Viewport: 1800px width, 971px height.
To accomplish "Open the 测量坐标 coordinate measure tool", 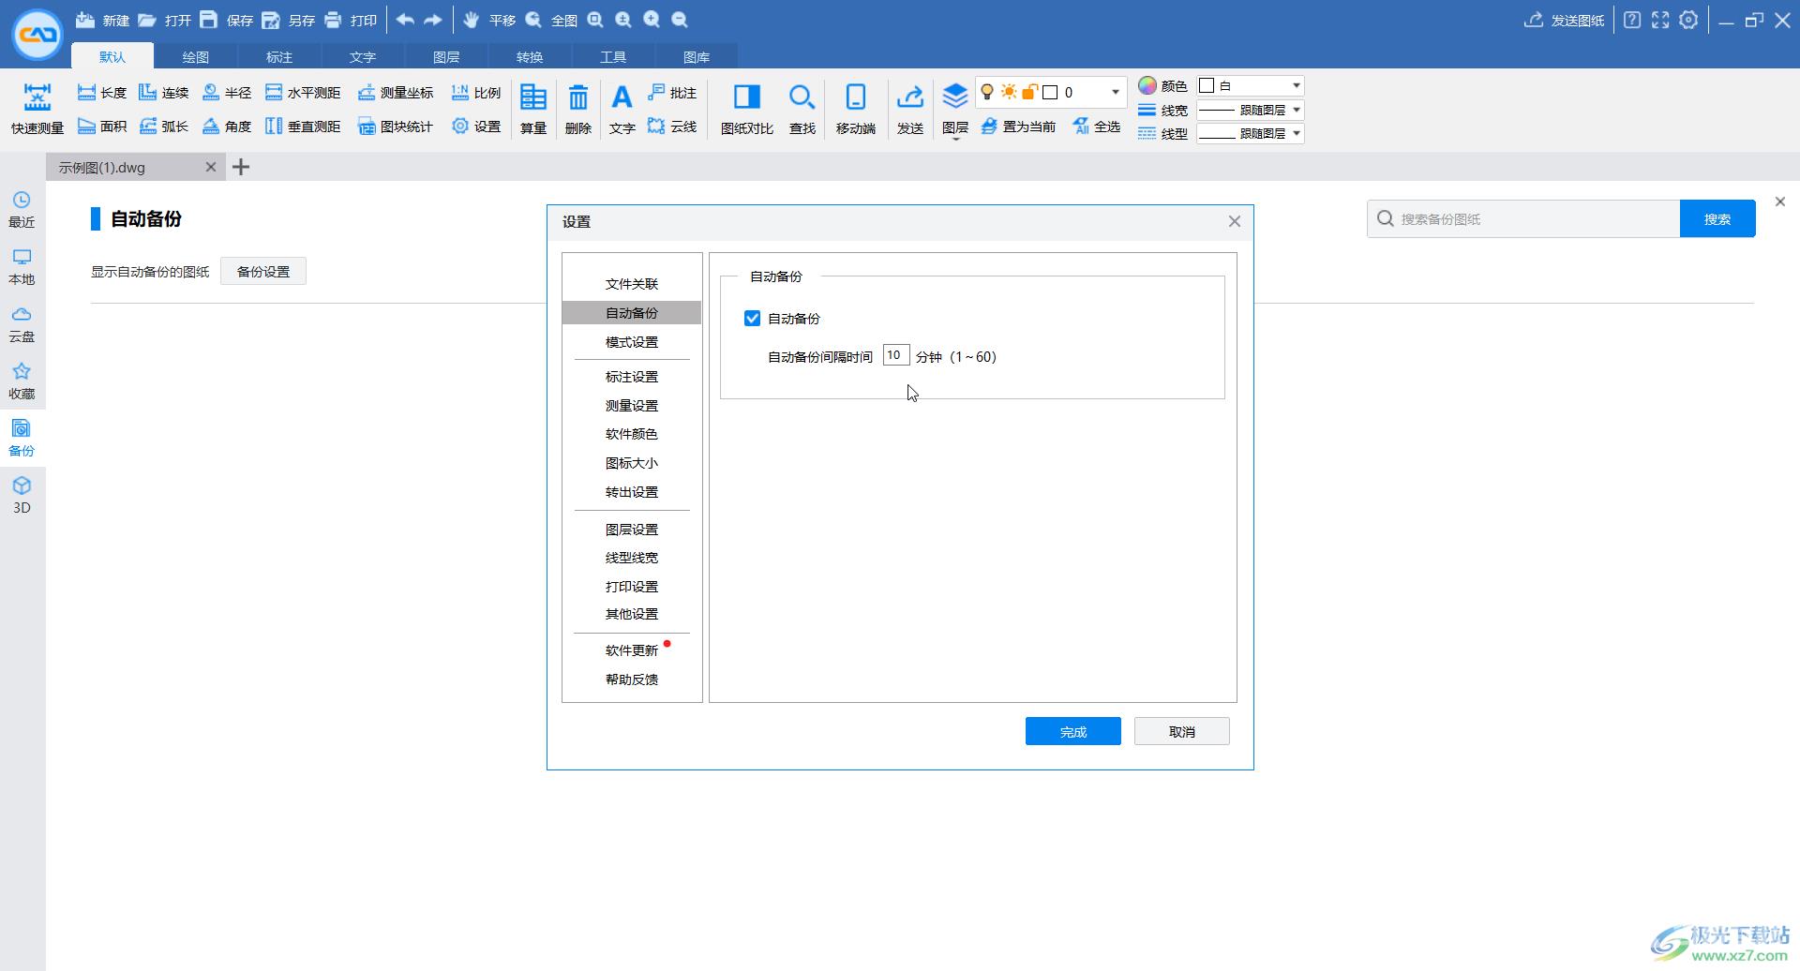I will coord(395,92).
